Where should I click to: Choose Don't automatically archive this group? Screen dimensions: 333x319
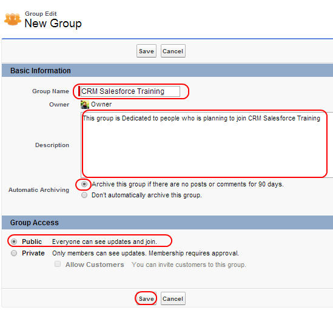point(84,195)
